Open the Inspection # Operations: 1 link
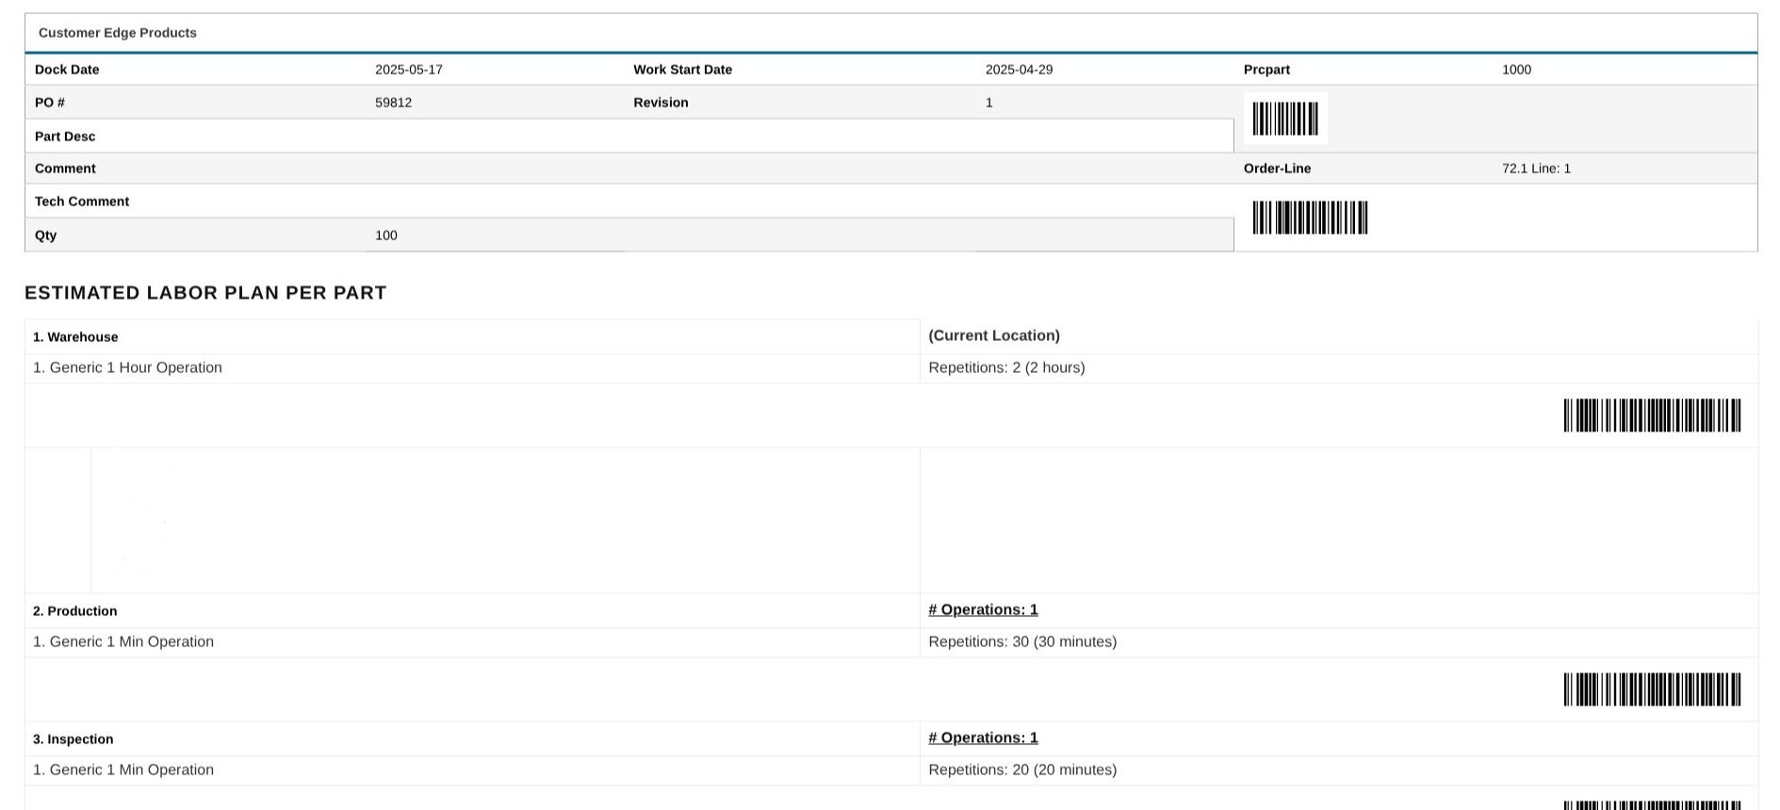This screenshot has height=810, width=1780. click(983, 737)
